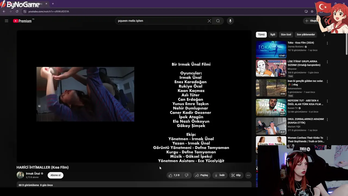Image resolution: width=348 pixels, height=196 pixels.
Task: Open options menu for NEFESİNİ TUT video
Action: tap(327, 101)
